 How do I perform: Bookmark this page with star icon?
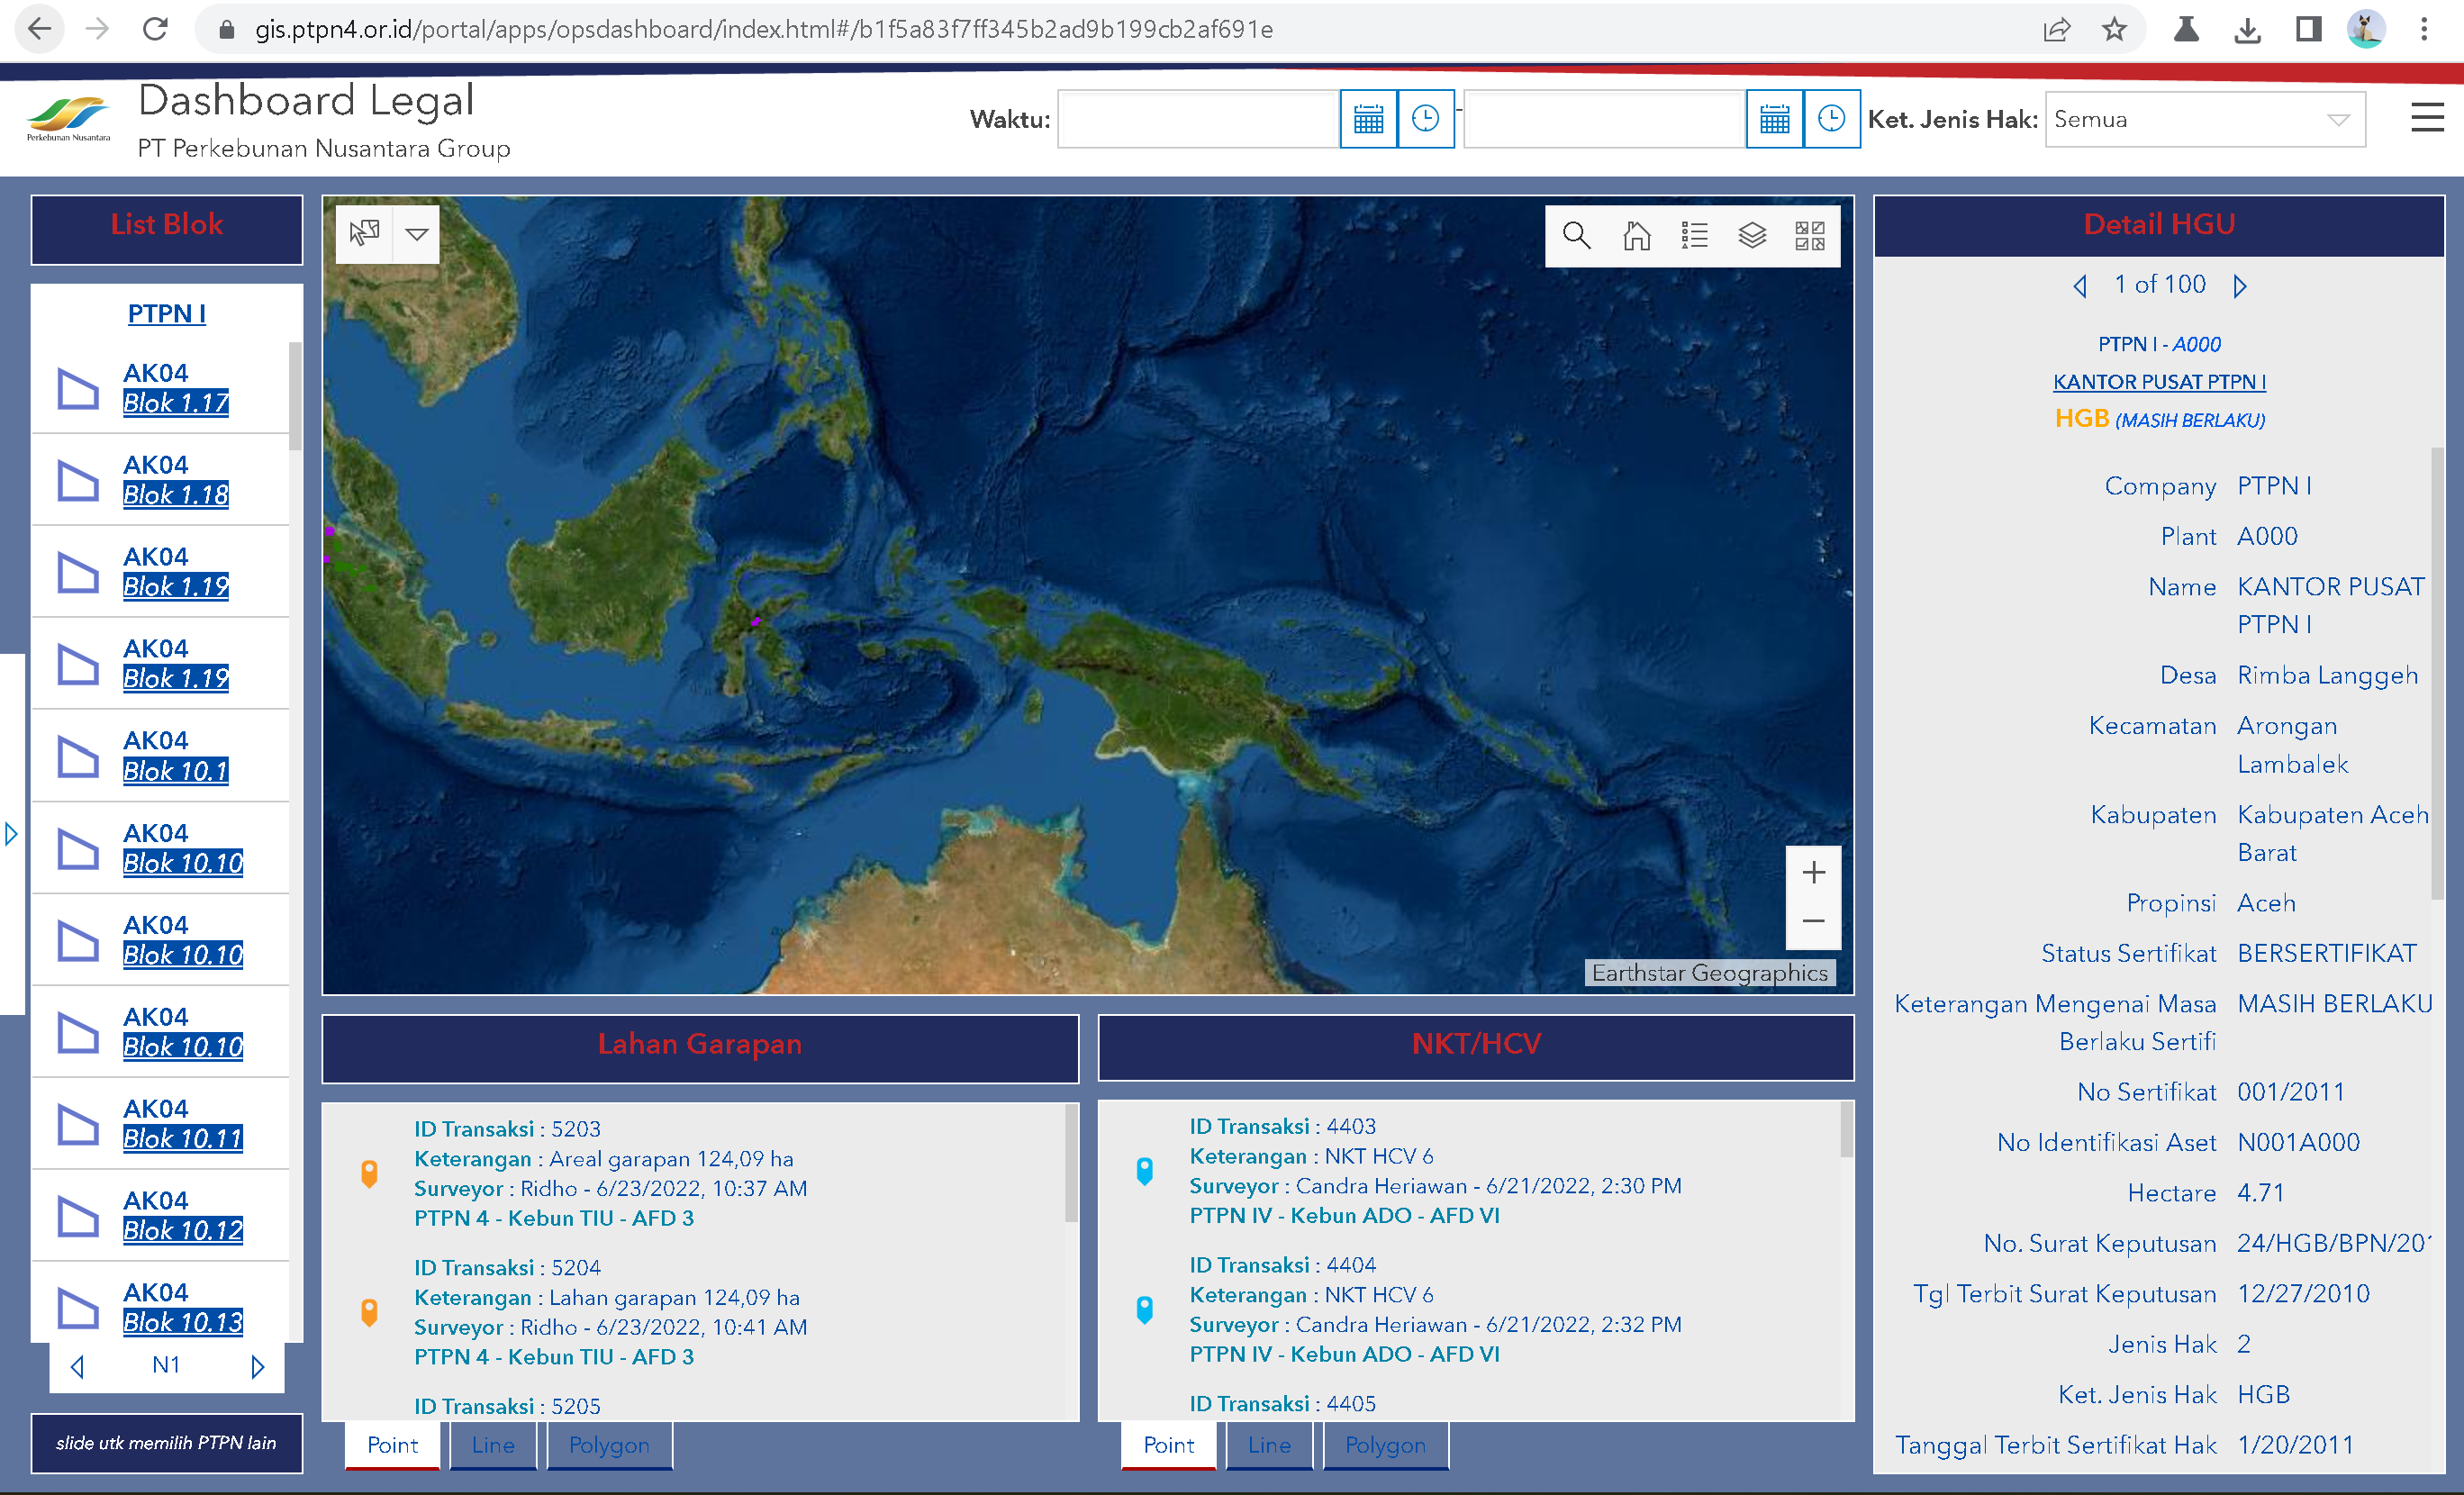(x=2113, y=29)
